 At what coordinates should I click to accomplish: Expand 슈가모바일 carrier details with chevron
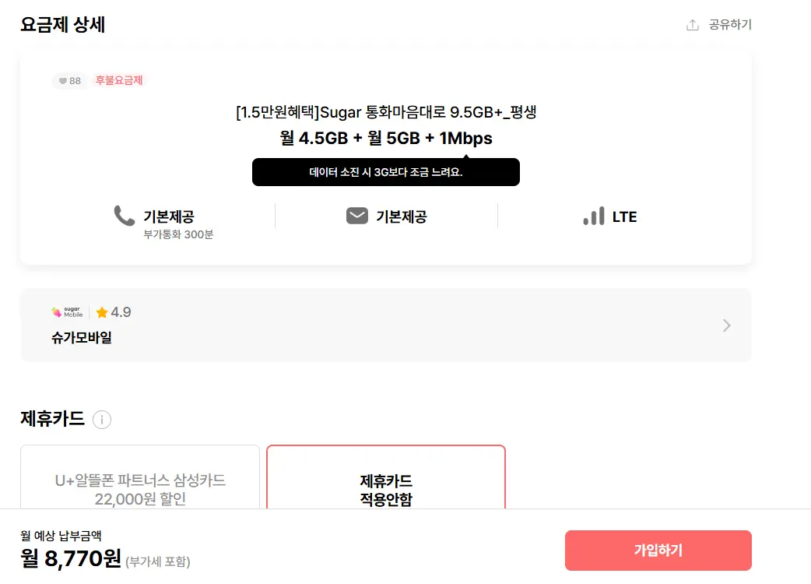(726, 325)
